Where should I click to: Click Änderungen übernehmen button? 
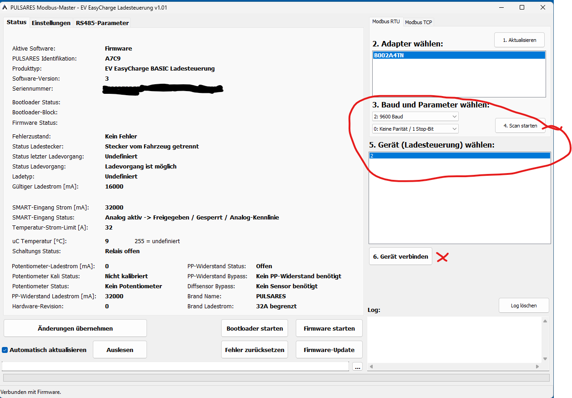[x=75, y=328]
